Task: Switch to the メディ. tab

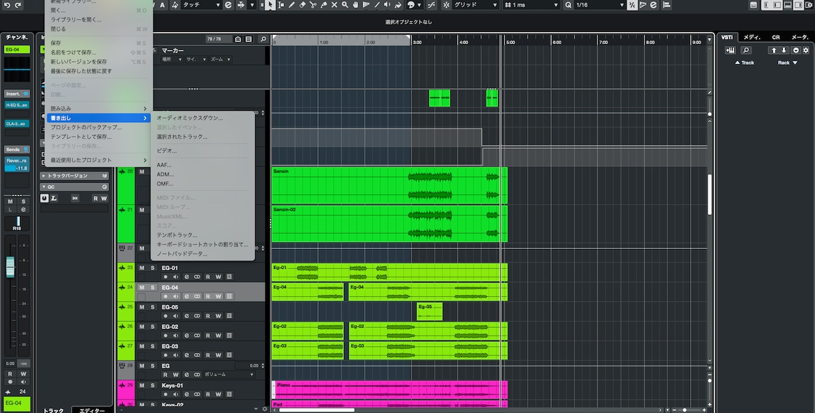Action: [752, 37]
